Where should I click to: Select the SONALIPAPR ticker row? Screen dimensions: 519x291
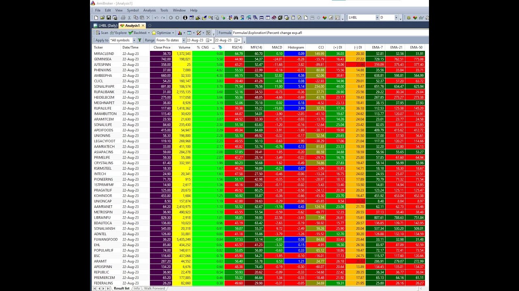259,86
